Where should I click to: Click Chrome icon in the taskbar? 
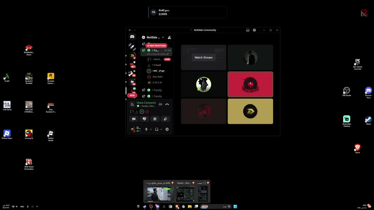click(x=170, y=206)
